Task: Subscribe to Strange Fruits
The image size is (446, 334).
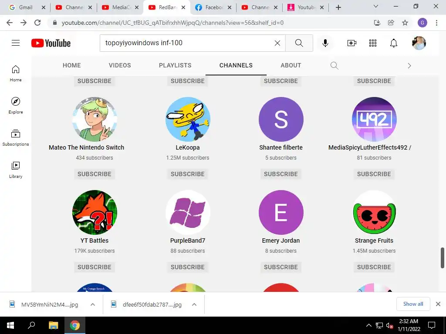Action: [374, 267]
